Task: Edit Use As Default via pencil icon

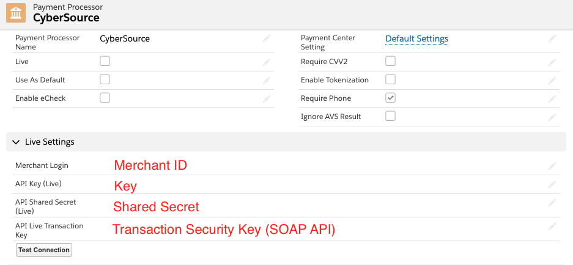Action: pos(267,80)
